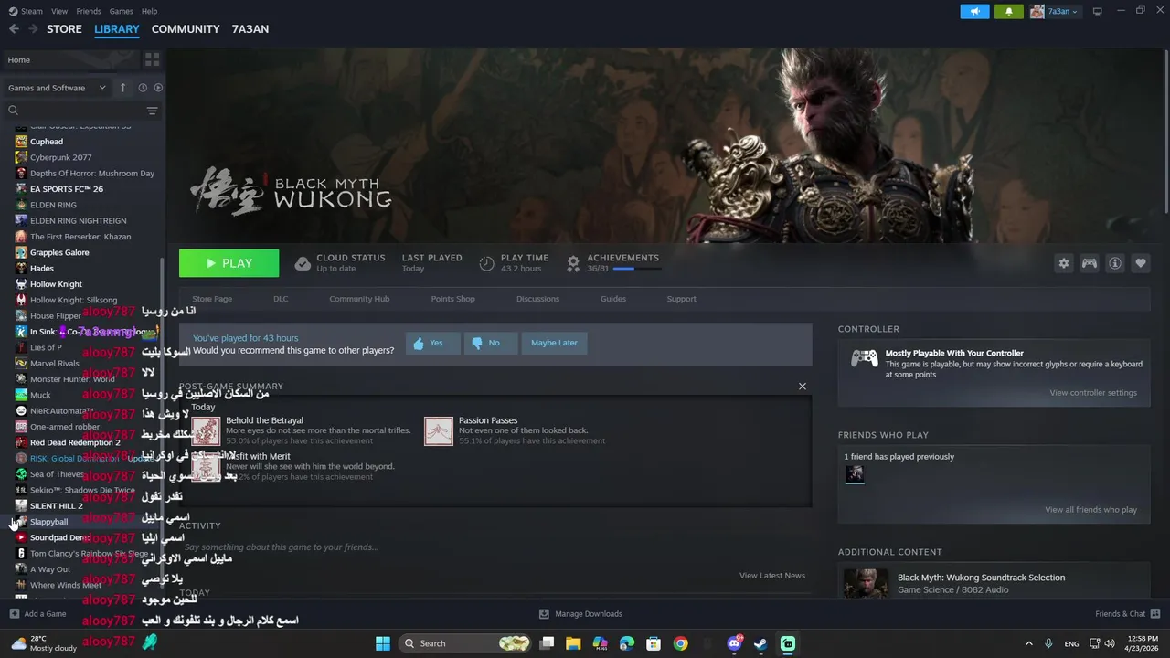Switch to the COMMUNITY section
1170x658 pixels.
(x=186, y=29)
